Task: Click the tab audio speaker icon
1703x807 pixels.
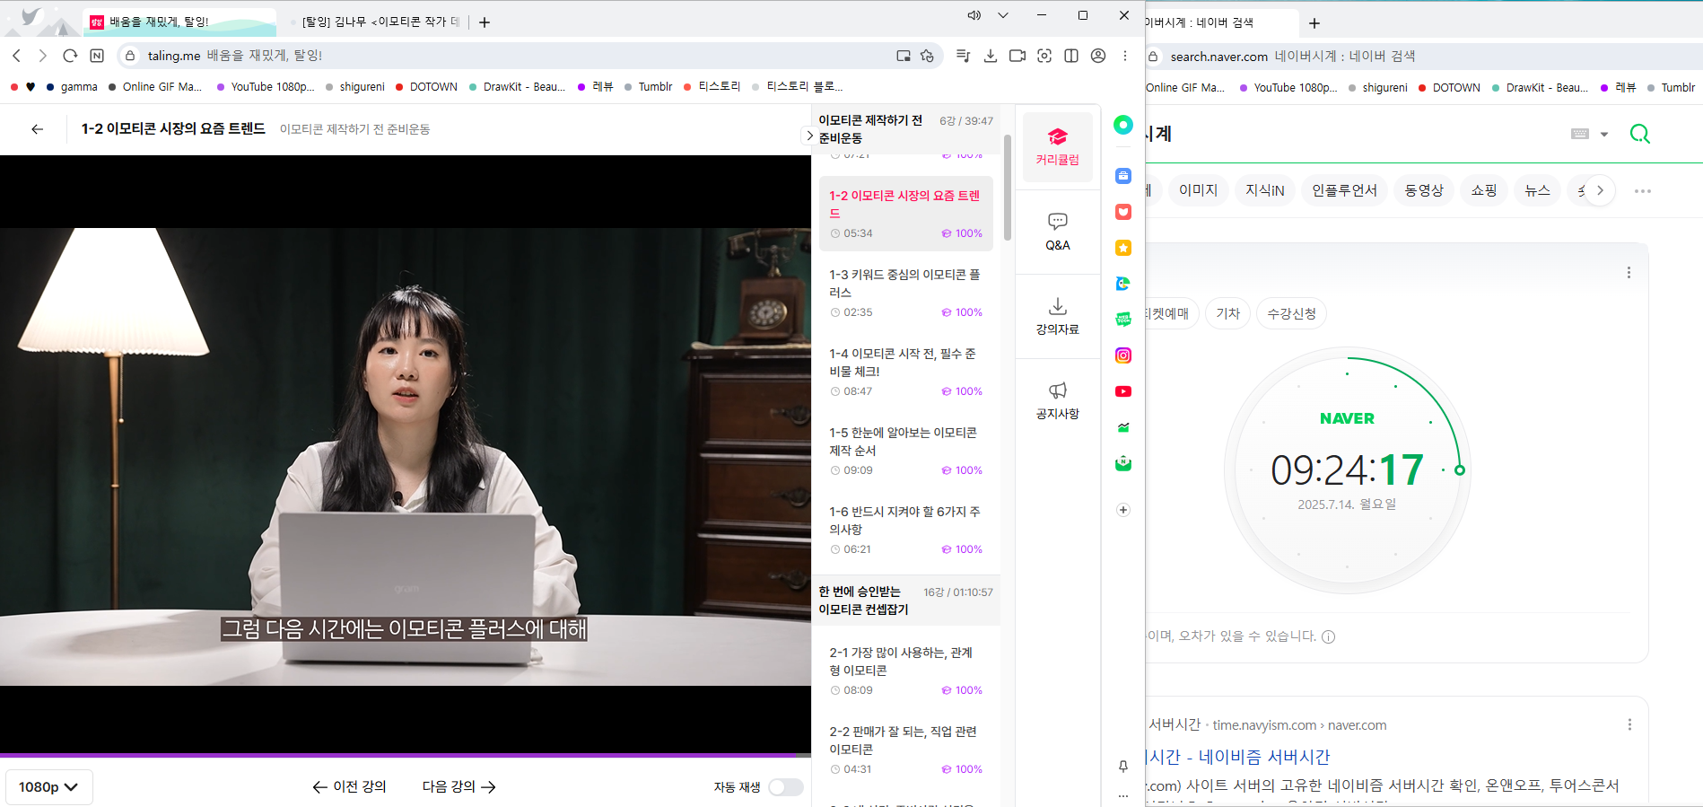Action: 974,15
